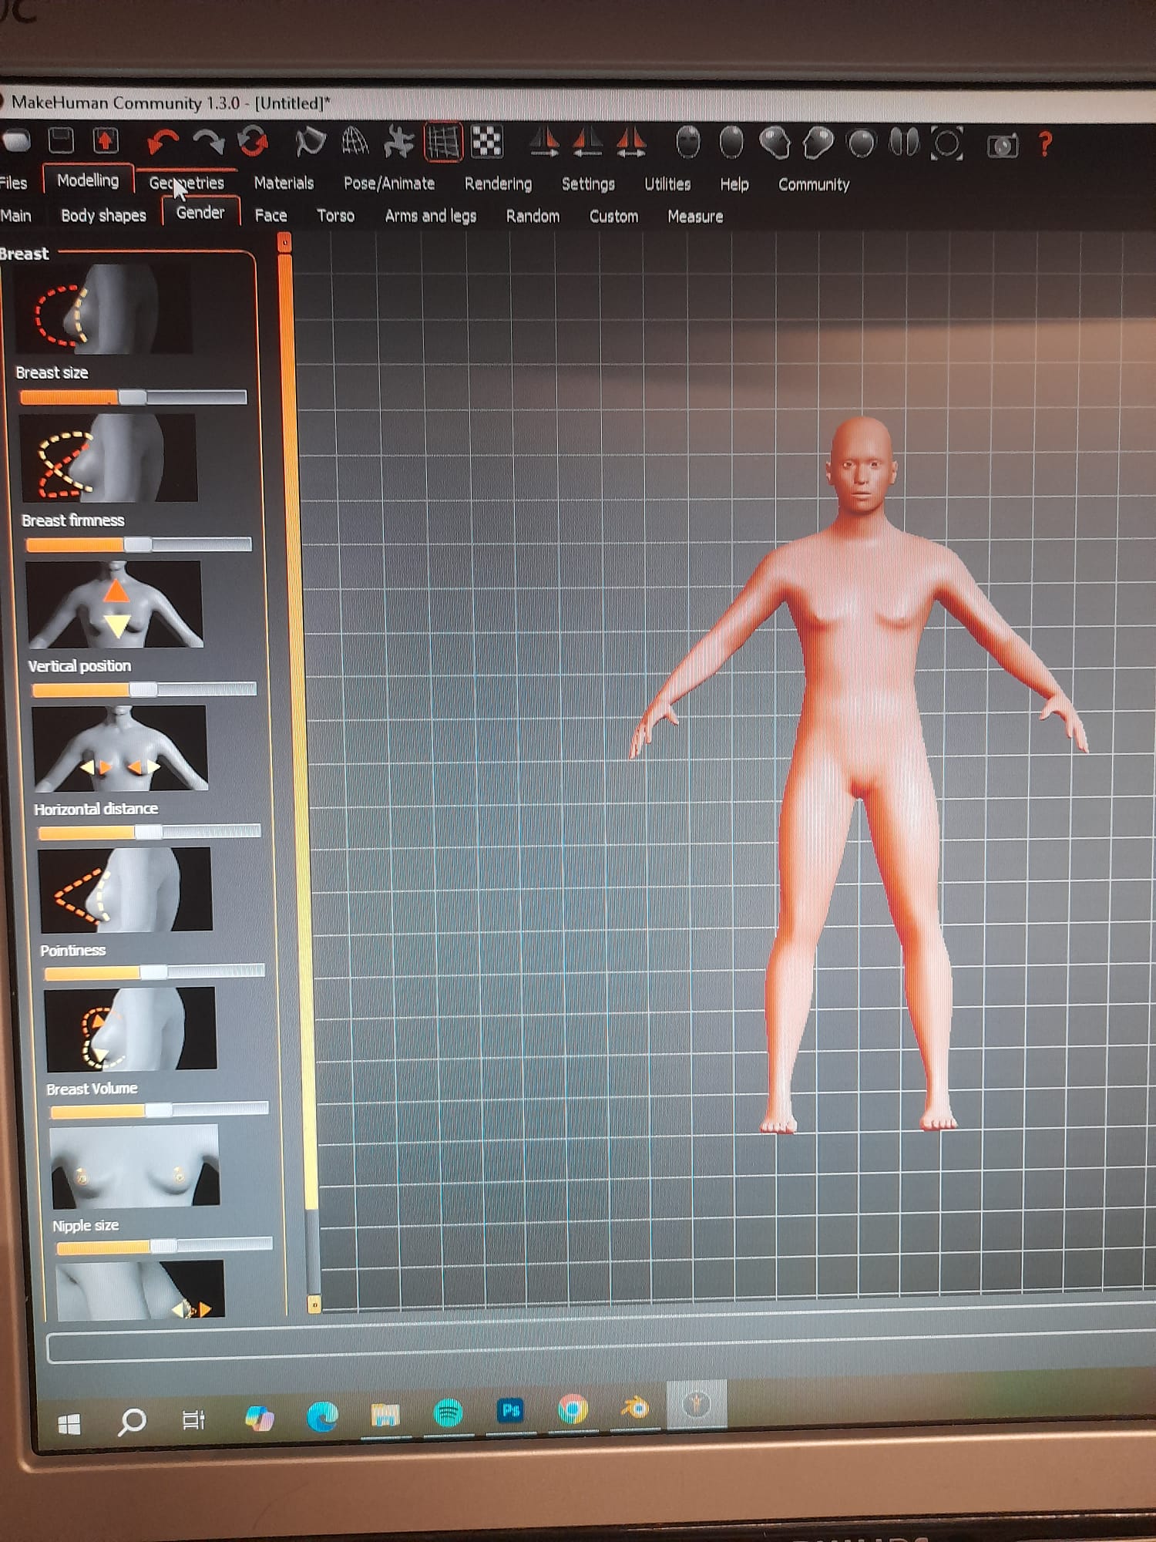Click the Export icon with red arrow
Screen dimensions: 1156x1542
point(106,140)
